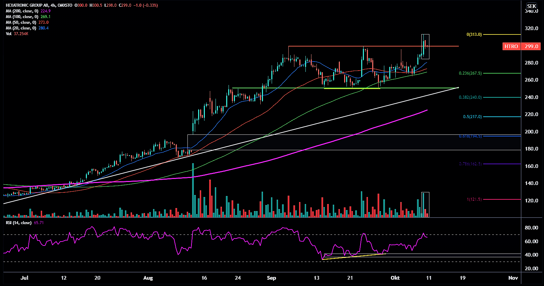This screenshot has height=286, width=544.
Task: Click the 0.382(240.0) Fibonacci level label
Action: pyautogui.click(x=470, y=97)
